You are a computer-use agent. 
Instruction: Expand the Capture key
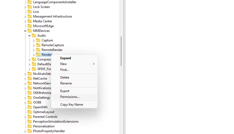[34, 41]
